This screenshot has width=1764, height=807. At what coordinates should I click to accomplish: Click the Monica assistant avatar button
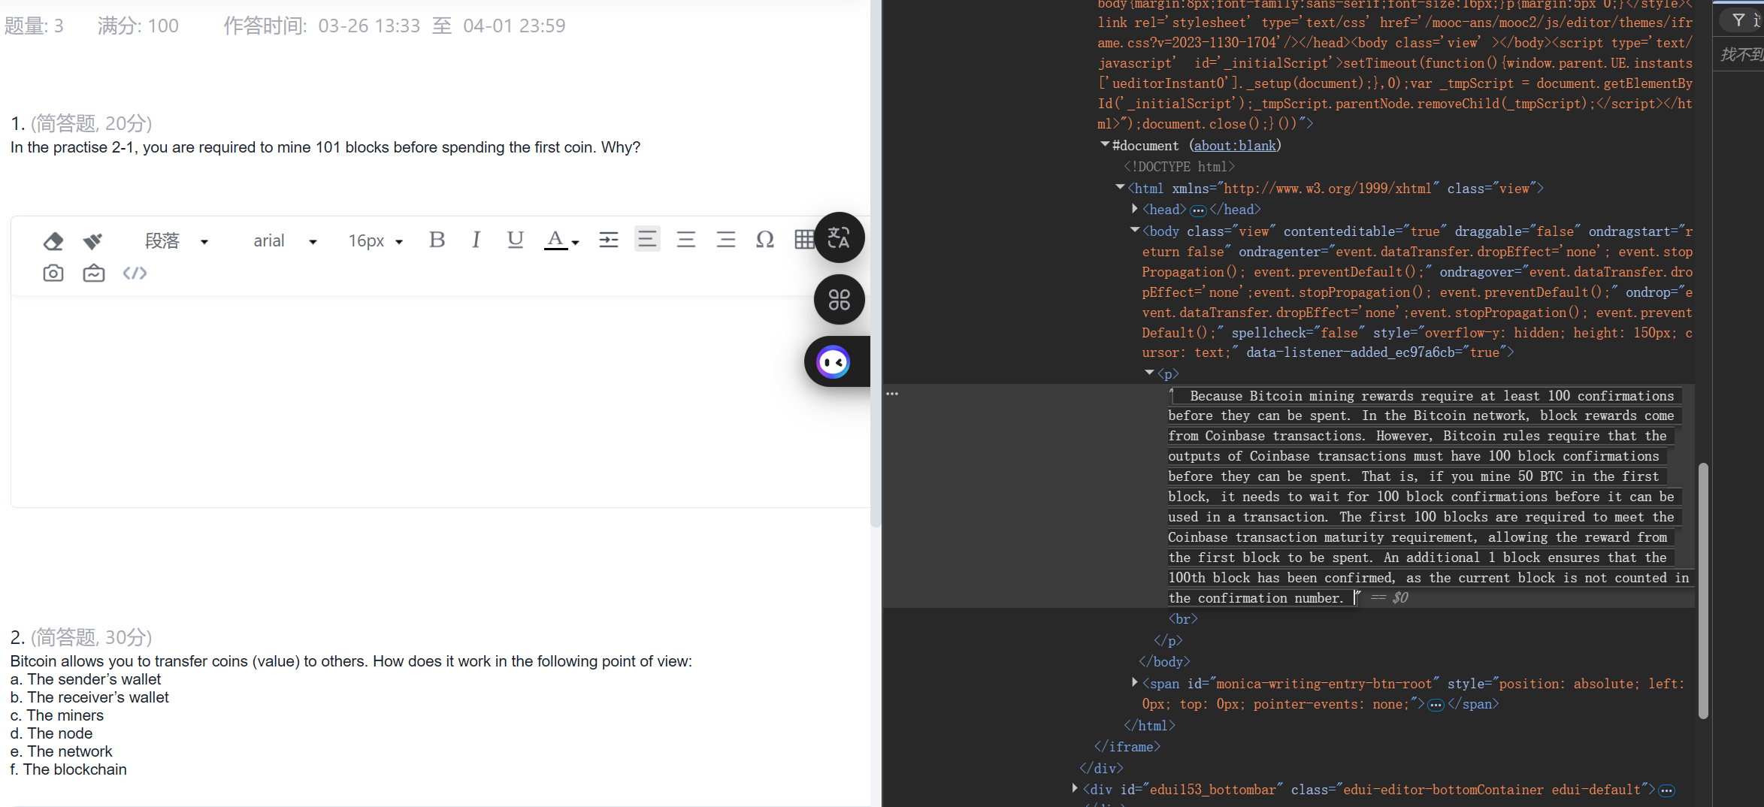click(x=833, y=362)
